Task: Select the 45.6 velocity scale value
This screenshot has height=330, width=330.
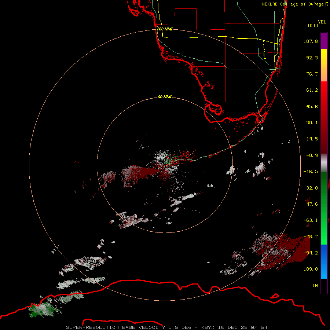Action: tap(312, 106)
